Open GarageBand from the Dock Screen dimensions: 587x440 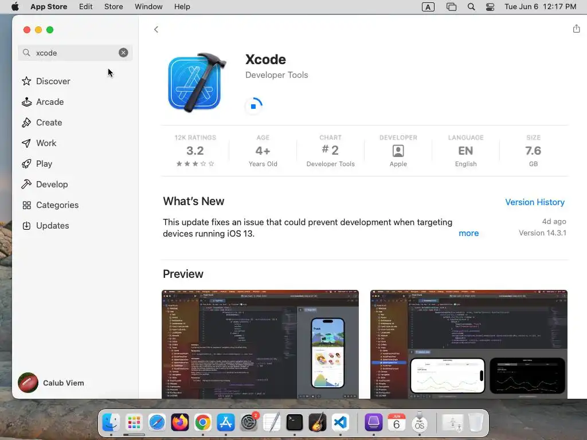pyautogui.click(x=318, y=422)
